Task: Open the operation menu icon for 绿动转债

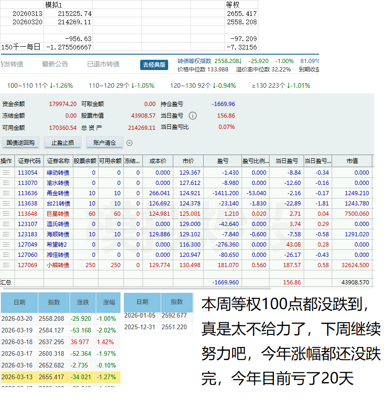Action: click(x=6, y=173)
